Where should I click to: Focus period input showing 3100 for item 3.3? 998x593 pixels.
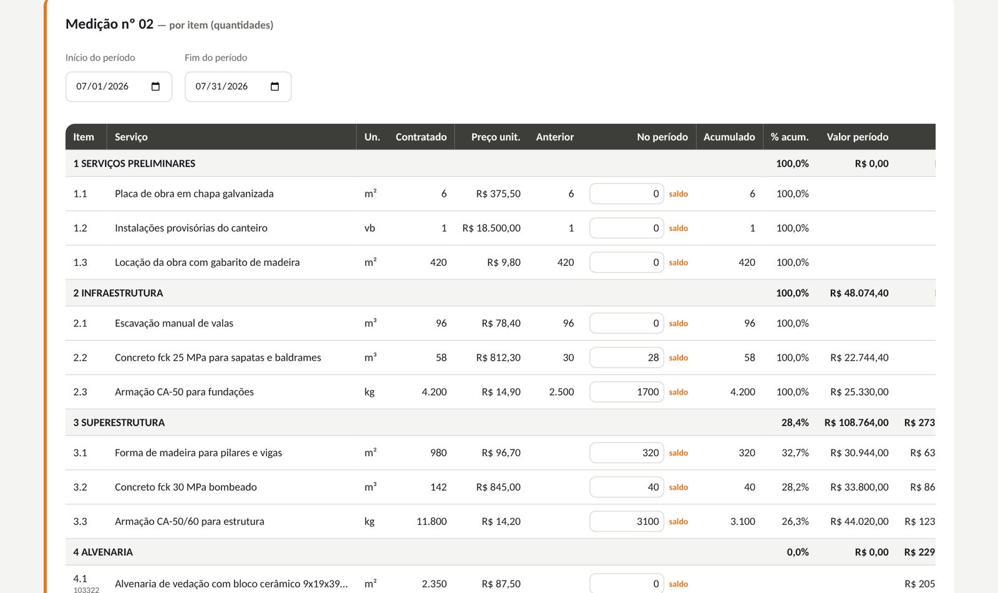626,521
